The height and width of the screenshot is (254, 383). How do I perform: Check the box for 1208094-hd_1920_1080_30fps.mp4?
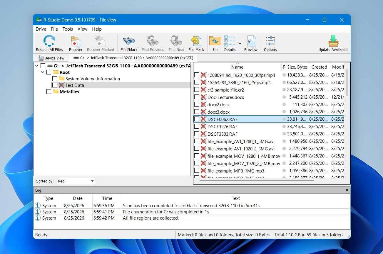point(197,75)
